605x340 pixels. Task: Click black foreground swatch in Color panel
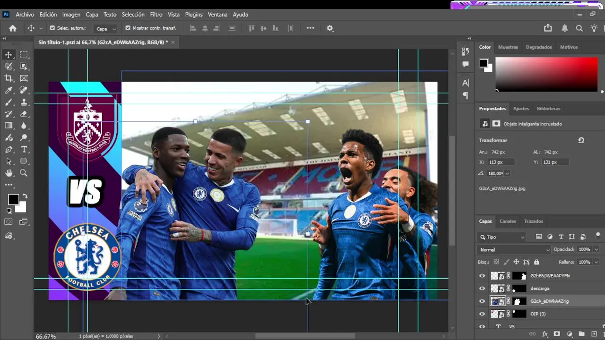point(484,63)
